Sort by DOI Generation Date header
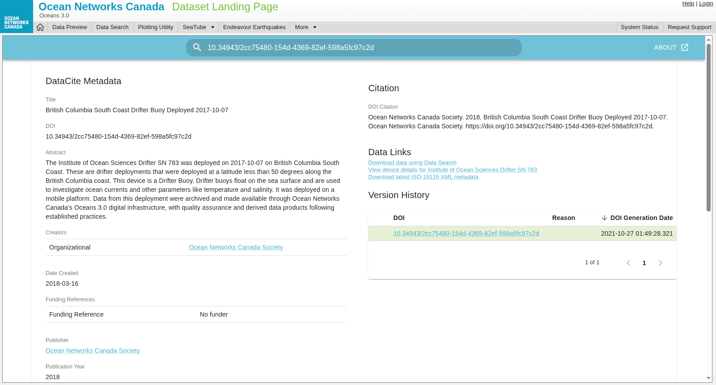Viewport: 716px width, 385px height. click(x=641, y=218)
